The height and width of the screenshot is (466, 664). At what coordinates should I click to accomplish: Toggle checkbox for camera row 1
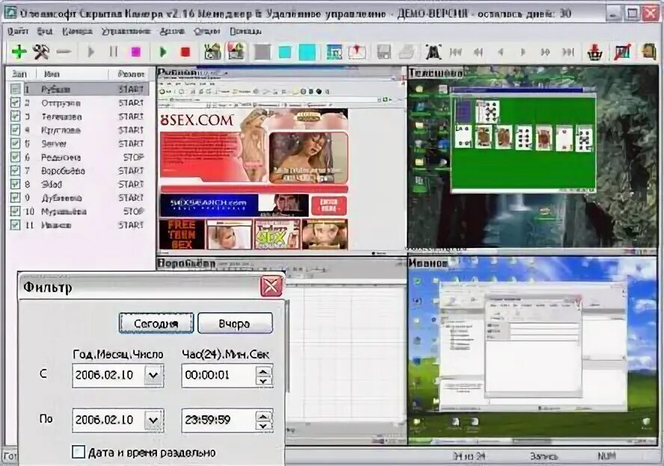pyautogui.click(x=15, y=89)
